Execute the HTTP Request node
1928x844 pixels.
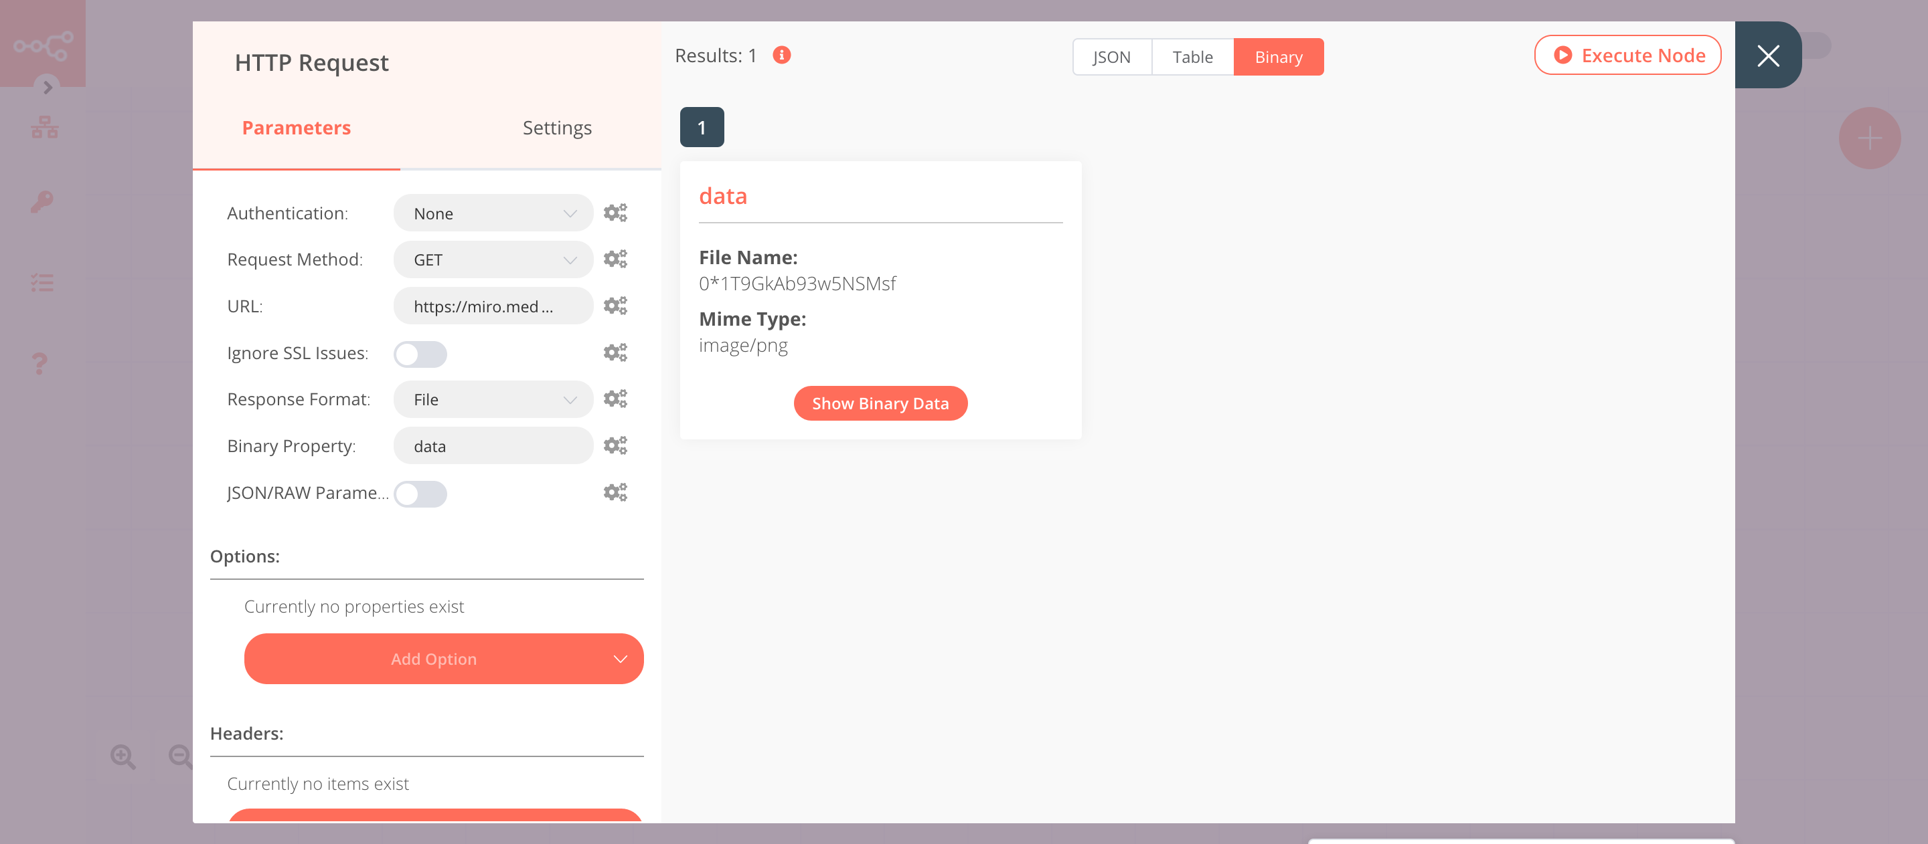1628,55
